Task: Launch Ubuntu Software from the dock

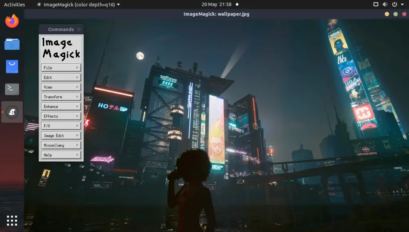Action: coord(12,66)
